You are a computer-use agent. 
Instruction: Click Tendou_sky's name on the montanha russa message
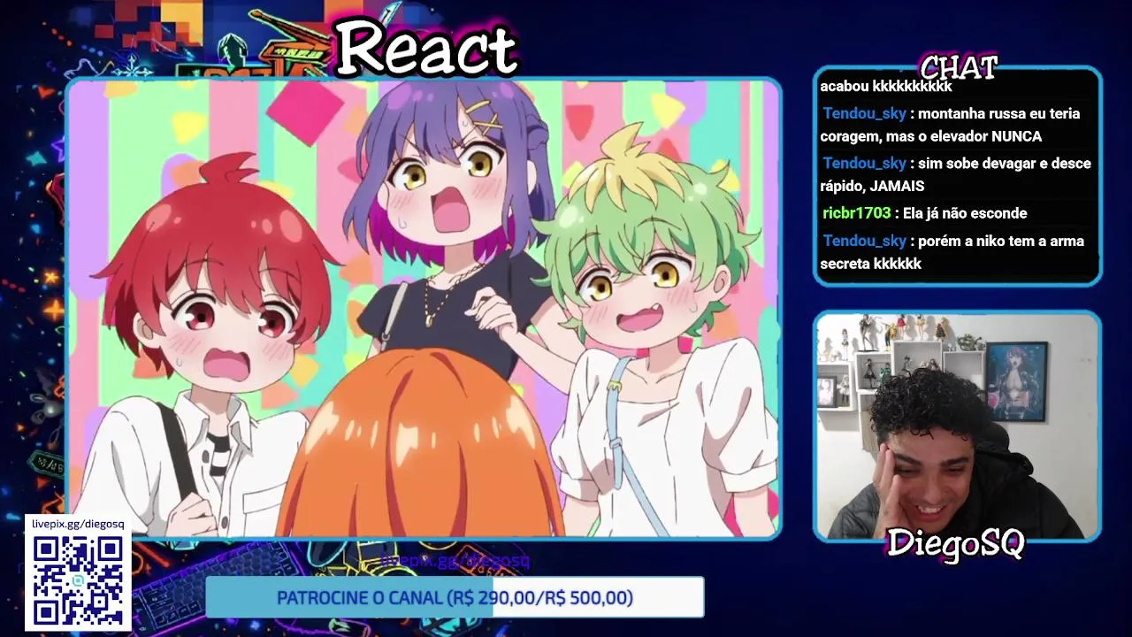[x=864, y=113]
